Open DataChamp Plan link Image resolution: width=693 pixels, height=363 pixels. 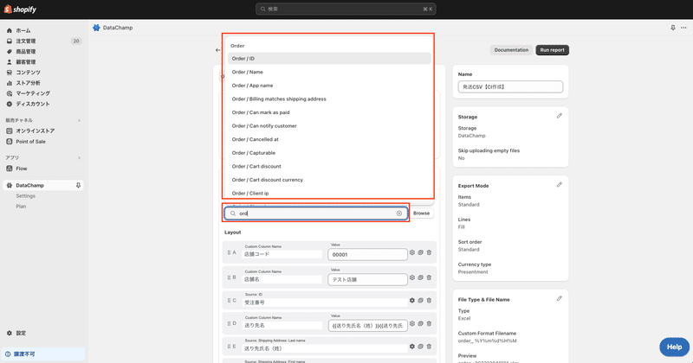pos(21,207)
